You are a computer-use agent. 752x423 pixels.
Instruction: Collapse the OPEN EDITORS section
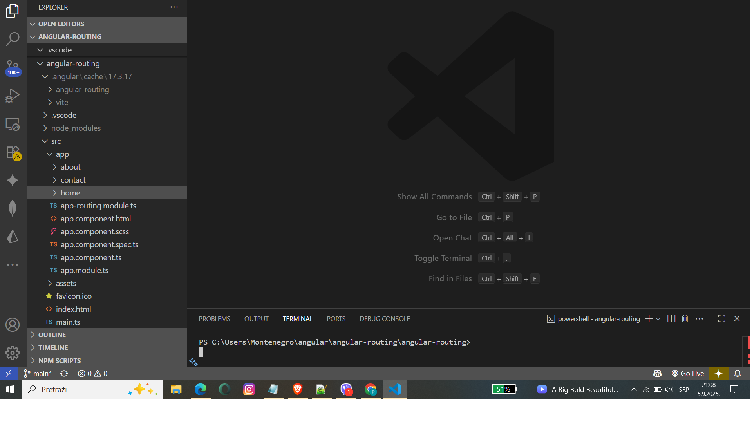[107, 24]
